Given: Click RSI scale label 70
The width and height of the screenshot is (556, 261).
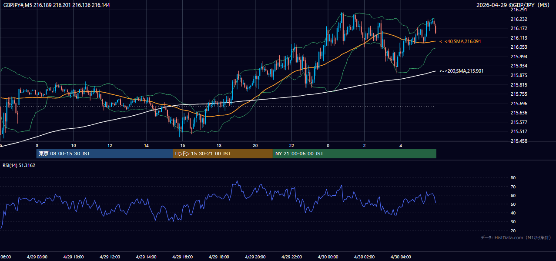Looking at the screenshot, I should [x=513, y=187].
